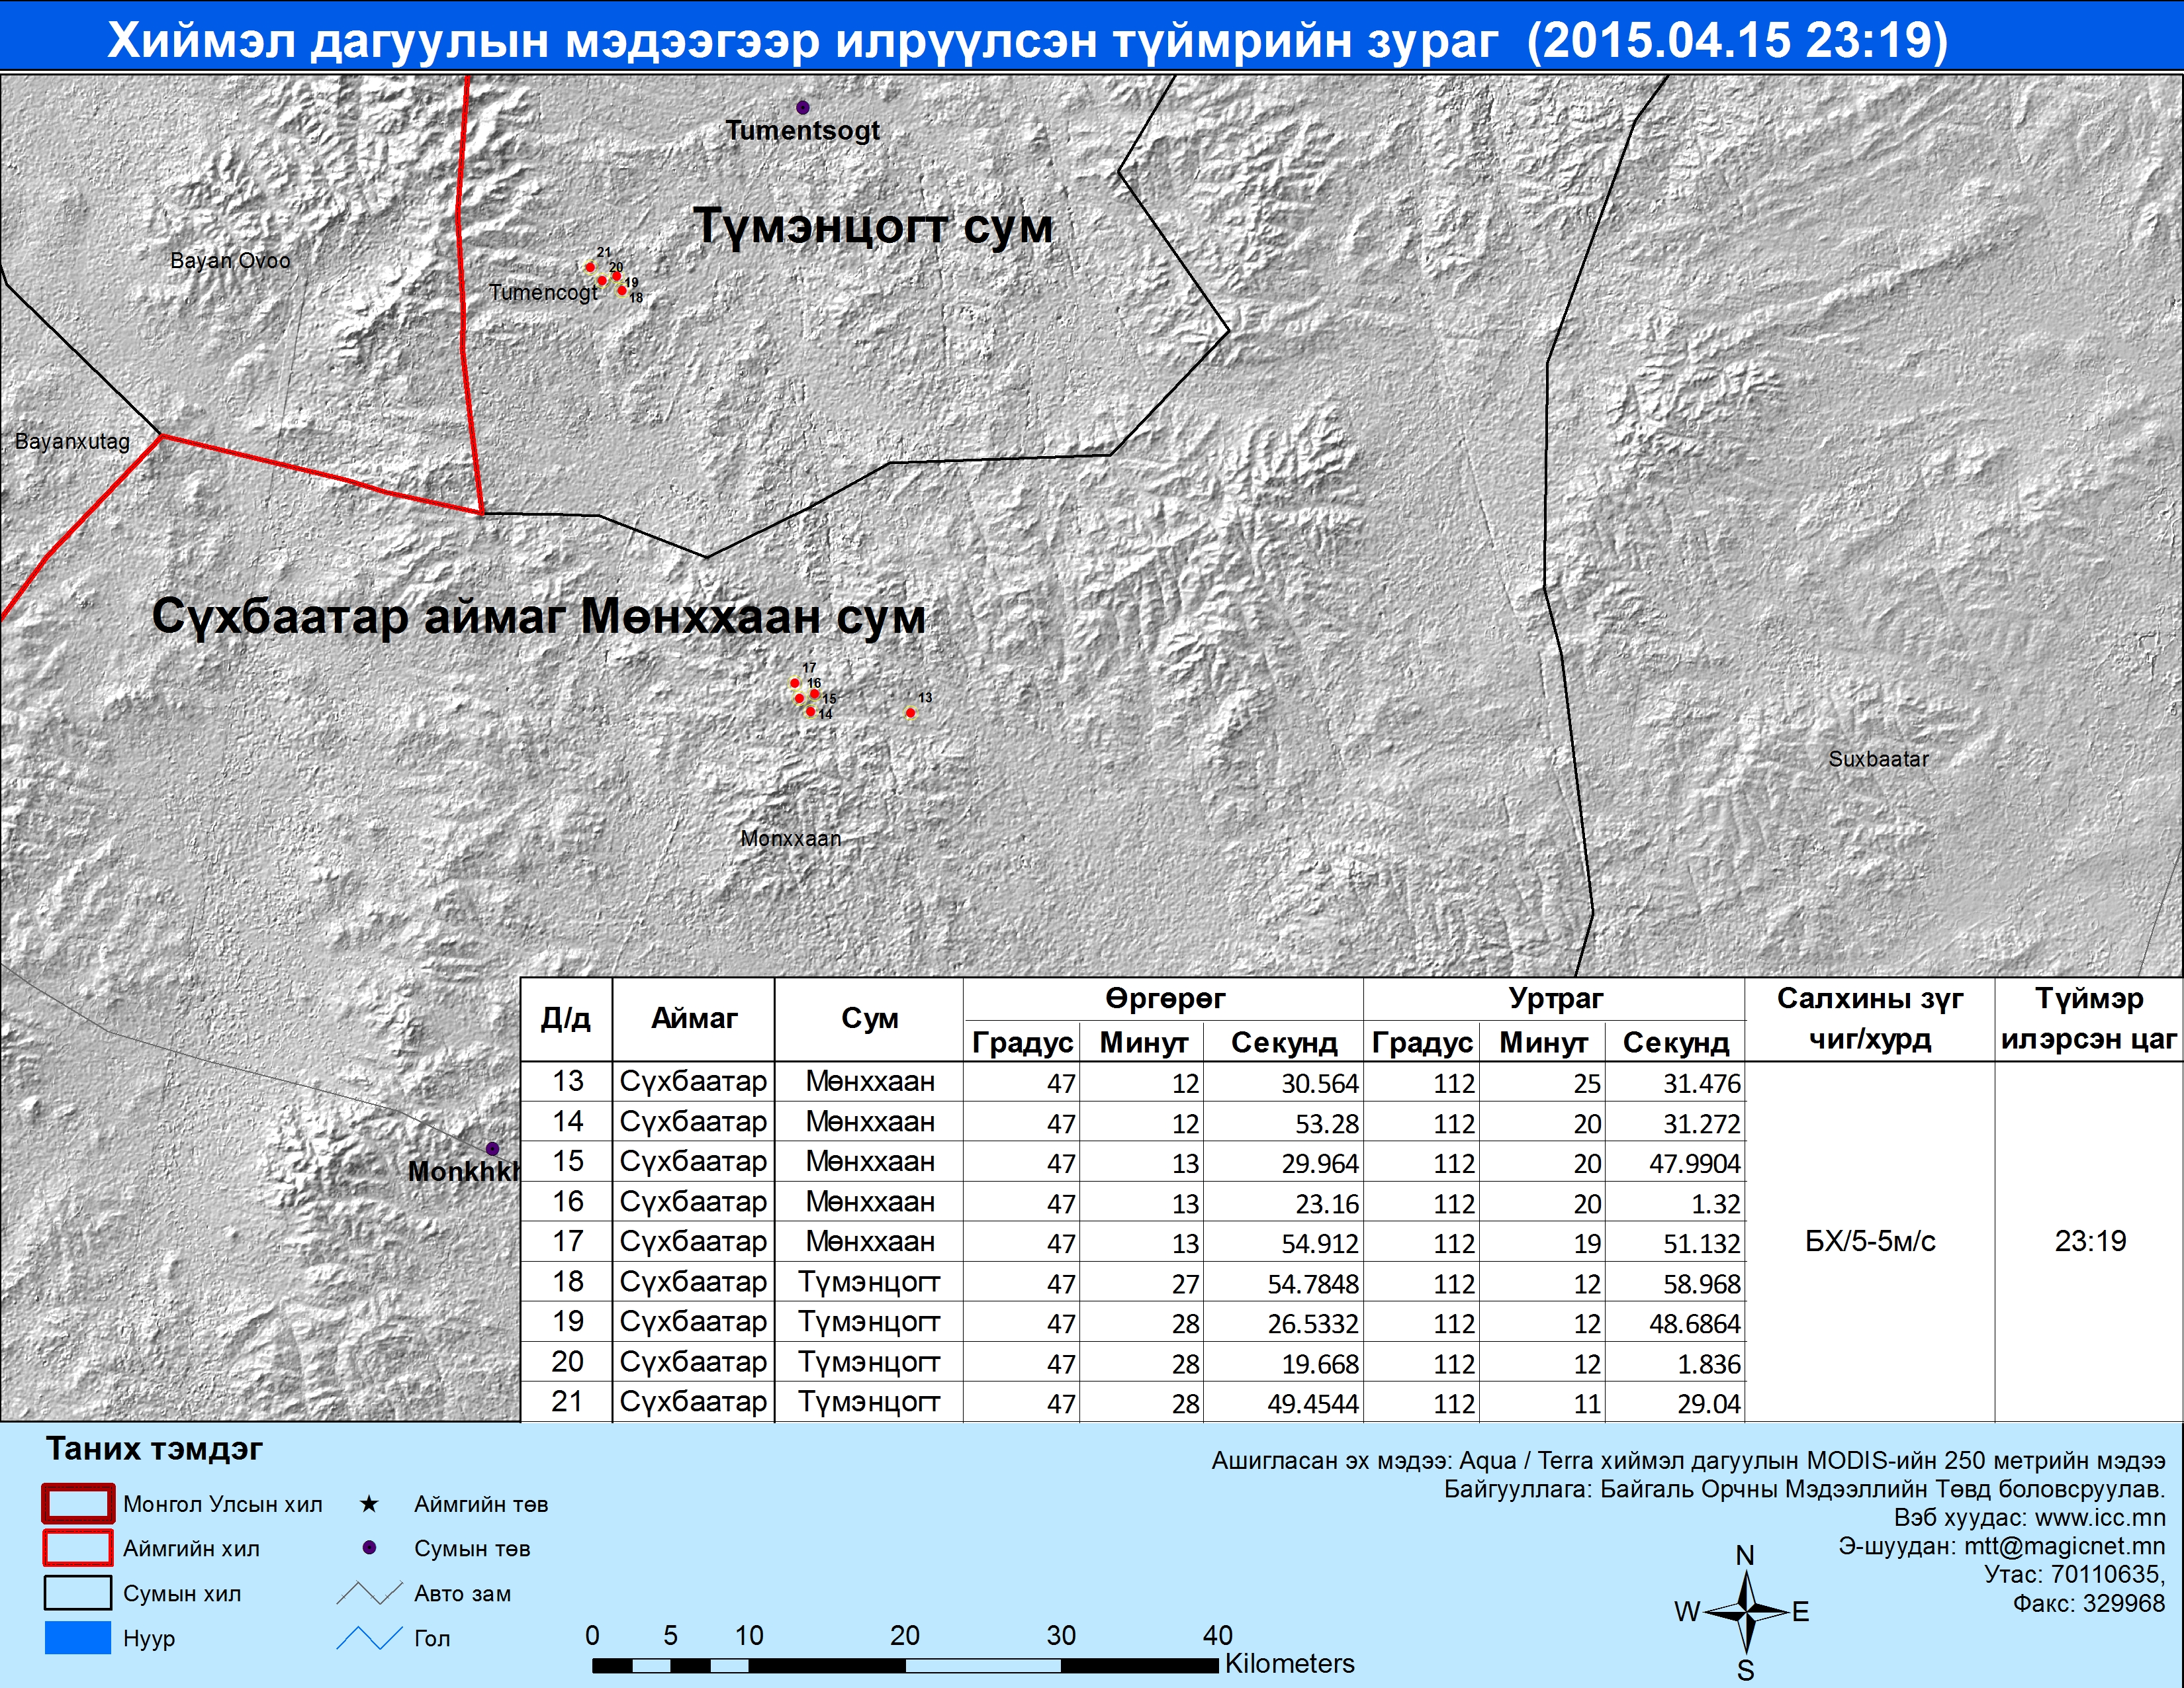Viewport: 2184px width, 1688px height.
Task: Click row number 13 in the table
Action: 567,1081
